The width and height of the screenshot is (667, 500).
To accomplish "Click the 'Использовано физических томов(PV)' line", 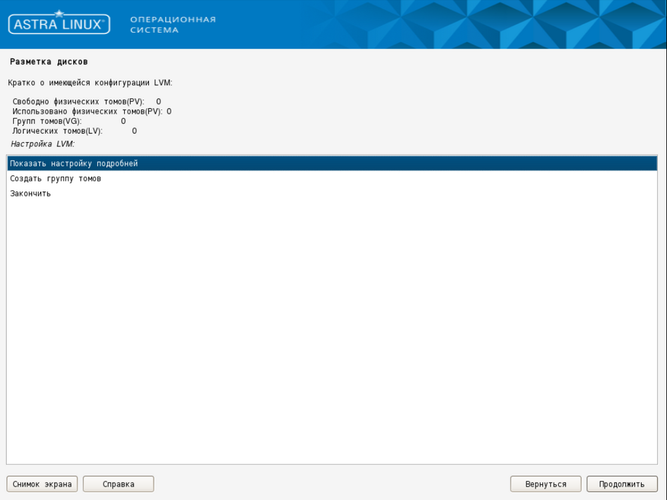I will tap(87, 111).
